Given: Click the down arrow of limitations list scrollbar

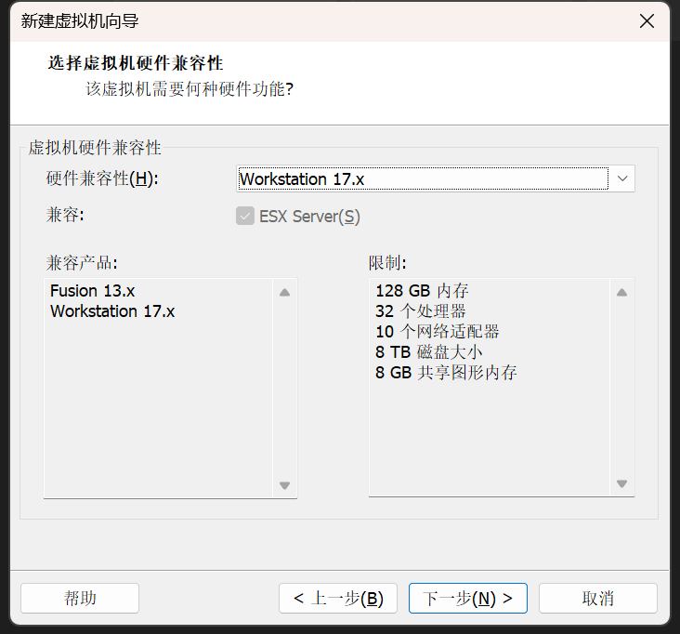Looking at the screenshot, I should point(621,483).
